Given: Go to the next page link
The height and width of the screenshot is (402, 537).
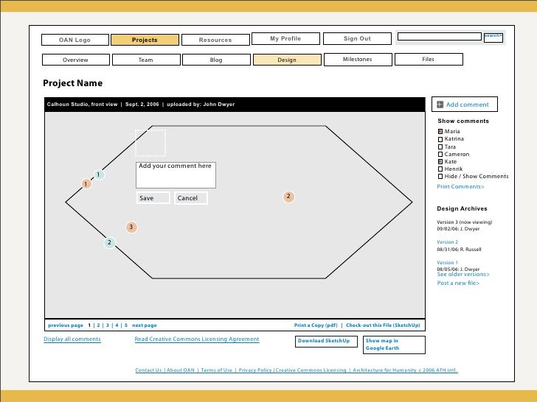Looking at the screenshot, I should tap(145, 325).
